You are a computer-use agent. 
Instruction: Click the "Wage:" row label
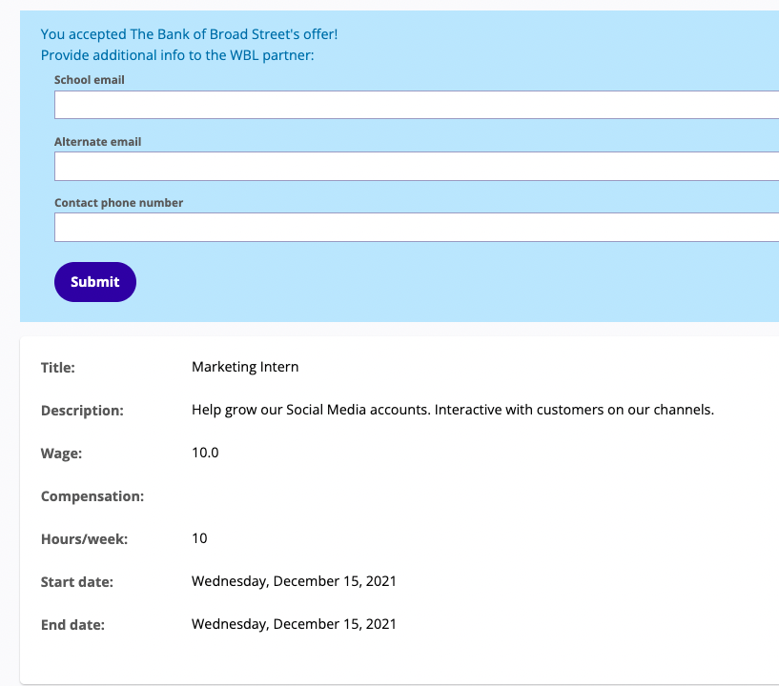pyautogui.click(x=61, y=454)
